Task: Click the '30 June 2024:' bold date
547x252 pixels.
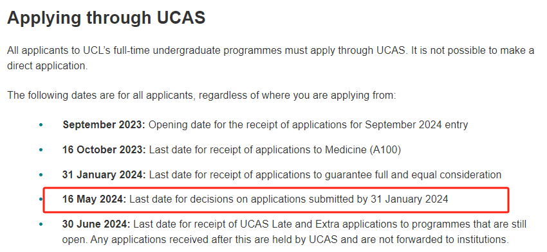Action: click(x=97, y=224)
